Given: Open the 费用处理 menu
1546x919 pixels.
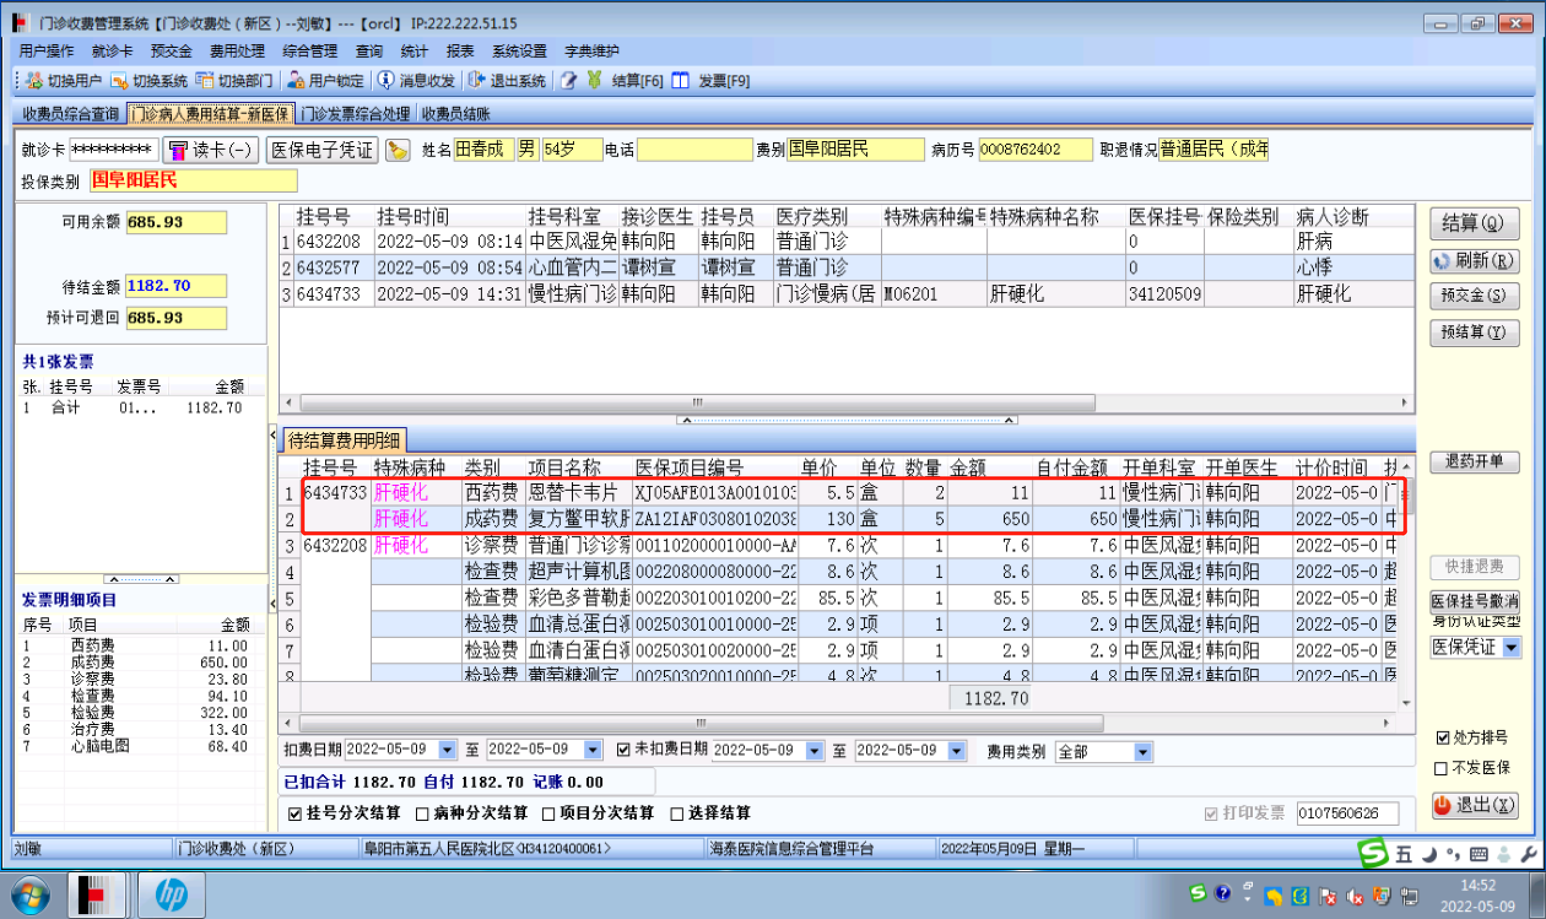Looking at the screenshot, I should tap(237, 52).
